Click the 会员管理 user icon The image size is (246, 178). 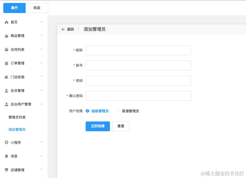click(x=7, y=91)
